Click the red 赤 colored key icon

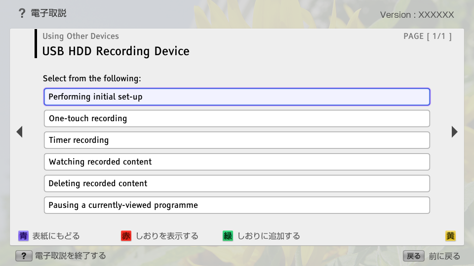[x=126, y=236]
